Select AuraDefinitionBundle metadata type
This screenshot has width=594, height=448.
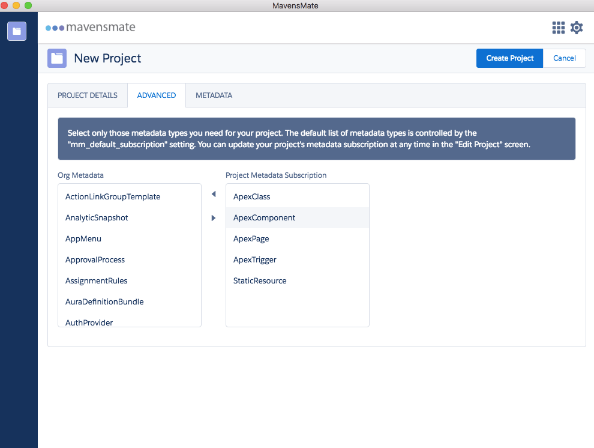(x=130, y=301)
